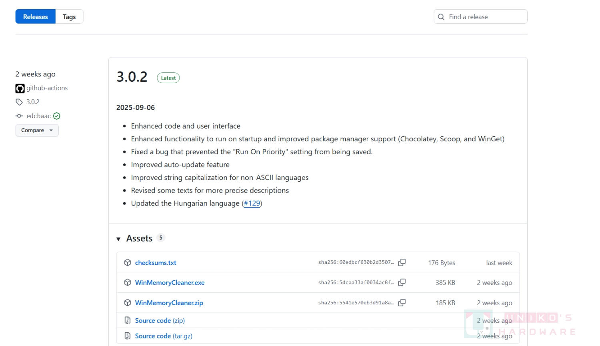Switch to the Releases tab
The image size is (600, 346).
pyautogui.click(x=36, y=17)
